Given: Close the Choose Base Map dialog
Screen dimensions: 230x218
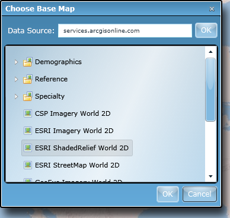Looking at the screenshot, I should click(212, 9).
